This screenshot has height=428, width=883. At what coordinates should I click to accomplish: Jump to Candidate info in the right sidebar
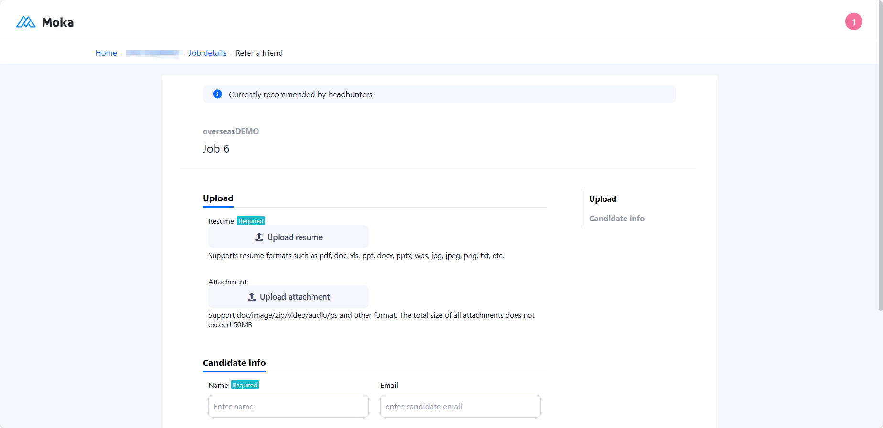tap(616, 219)
